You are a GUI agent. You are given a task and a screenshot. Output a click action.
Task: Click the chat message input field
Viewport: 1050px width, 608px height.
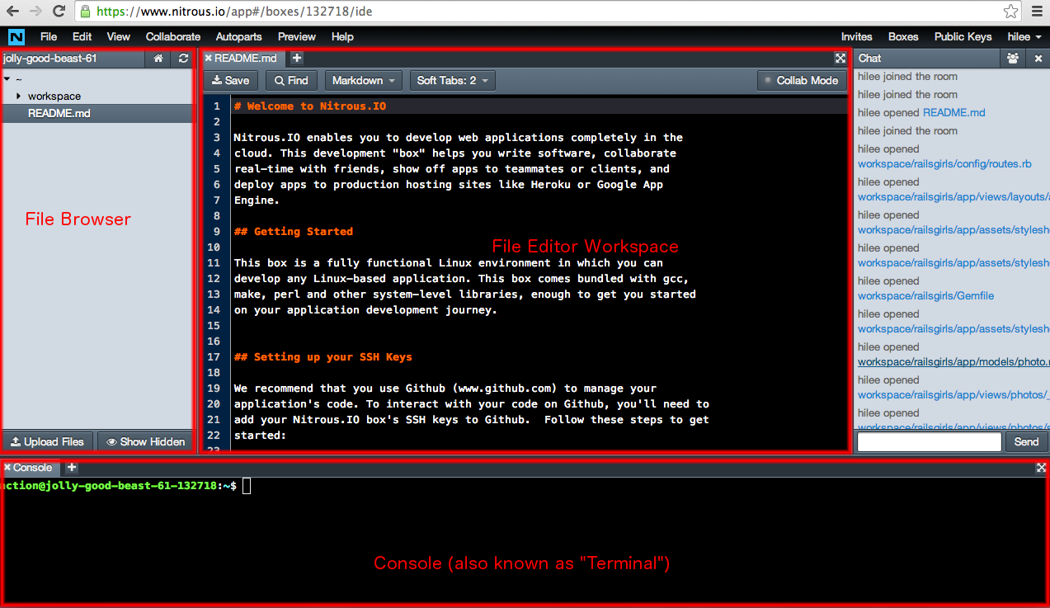click(x=929, y=441)
